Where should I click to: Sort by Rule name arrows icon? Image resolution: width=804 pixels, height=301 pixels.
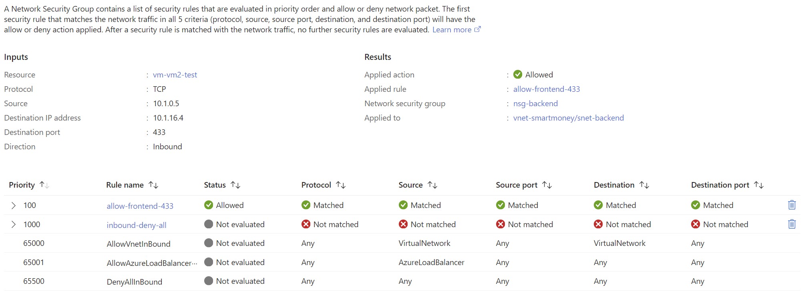(153, 185)
